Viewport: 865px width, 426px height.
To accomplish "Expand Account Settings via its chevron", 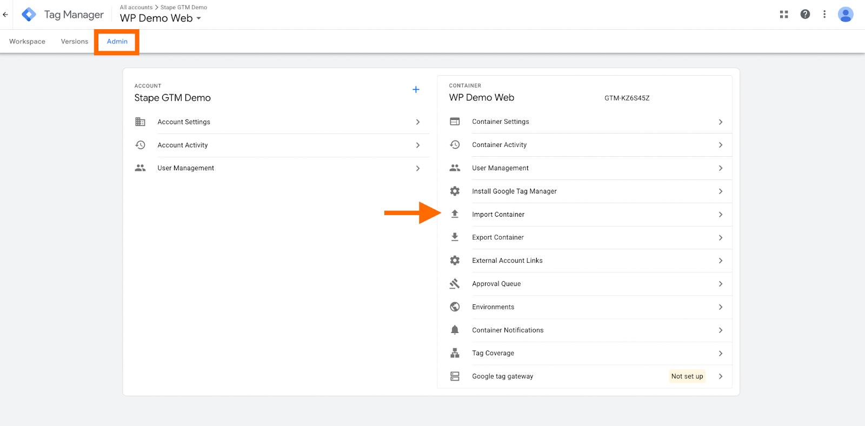I will click(x=417, y=122).
